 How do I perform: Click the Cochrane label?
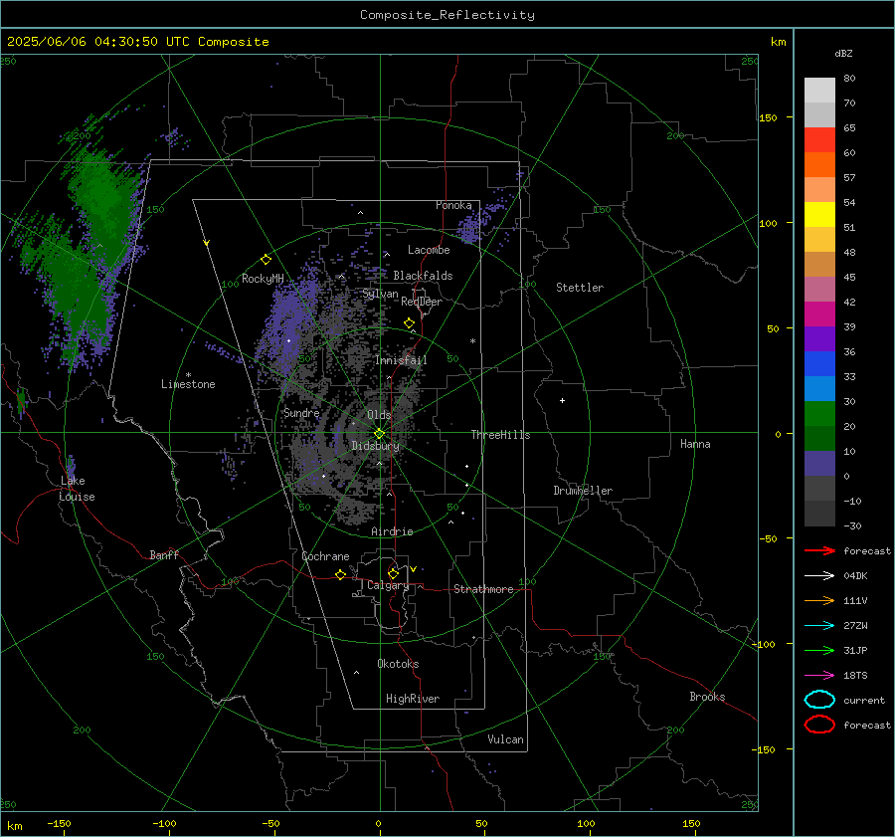click(x=325, y=556)
